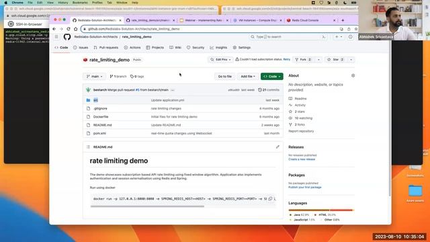Screen dimensions: 430x242
Task: Switch to the Issues tab
Action: (81, 48)
